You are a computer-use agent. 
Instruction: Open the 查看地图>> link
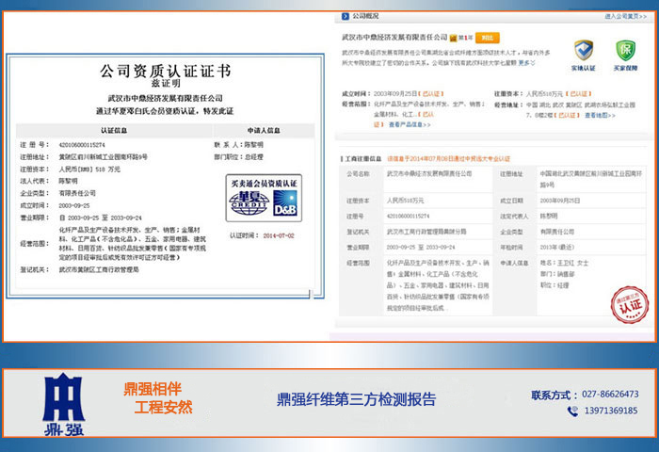[x=600, y=115]
